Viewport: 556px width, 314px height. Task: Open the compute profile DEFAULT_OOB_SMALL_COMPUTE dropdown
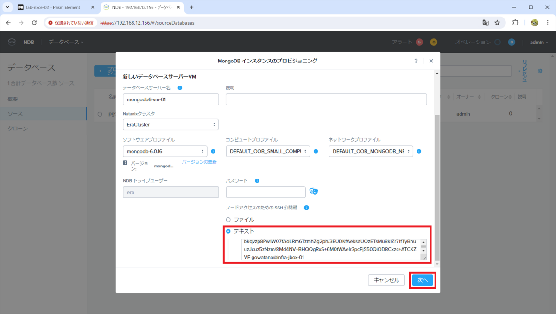(x=268, y=151)
